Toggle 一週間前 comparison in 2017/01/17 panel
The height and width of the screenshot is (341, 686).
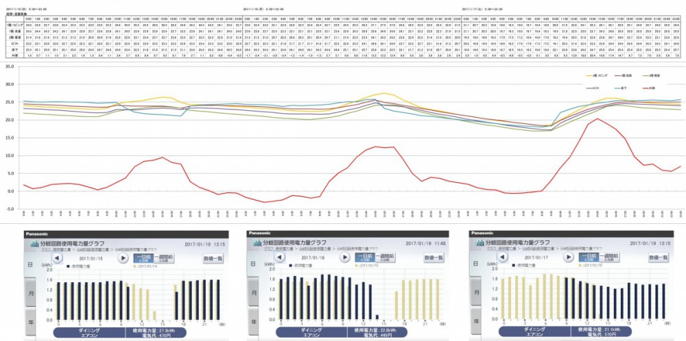click(x=609, y=258)
